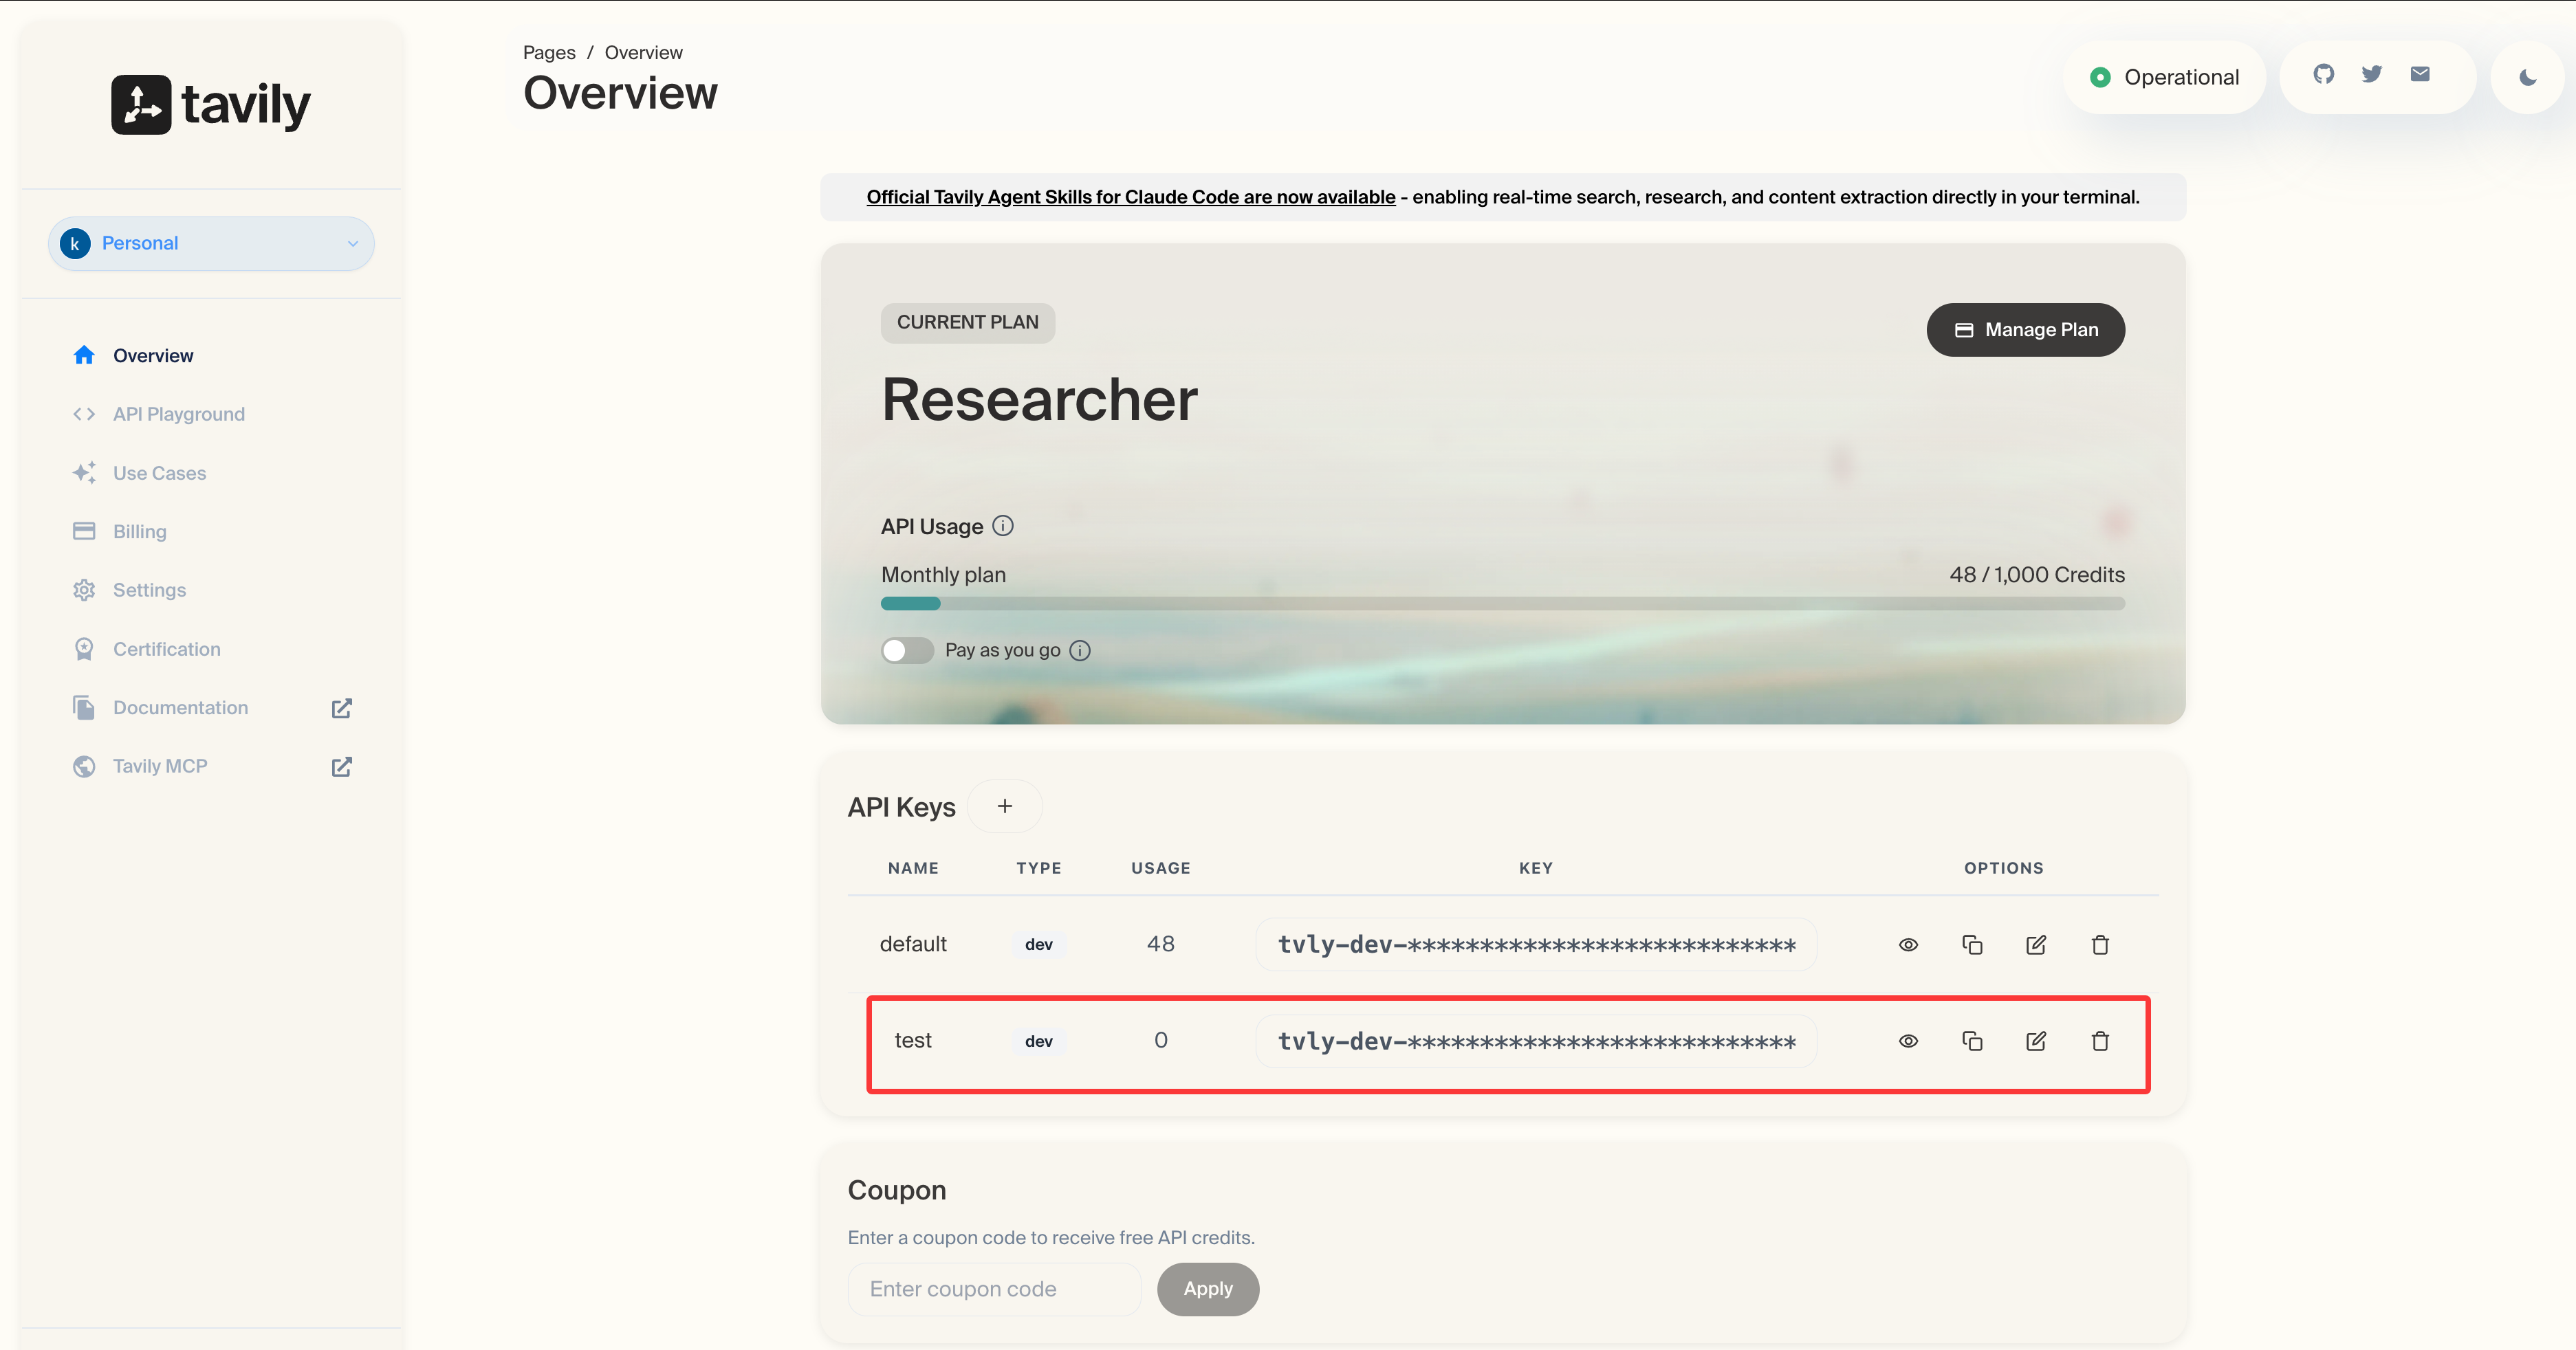
Task: Open Settings page
Action: point(150,590)
